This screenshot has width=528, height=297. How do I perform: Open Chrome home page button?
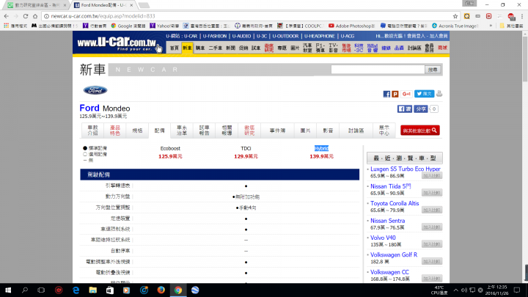(35, 16)
